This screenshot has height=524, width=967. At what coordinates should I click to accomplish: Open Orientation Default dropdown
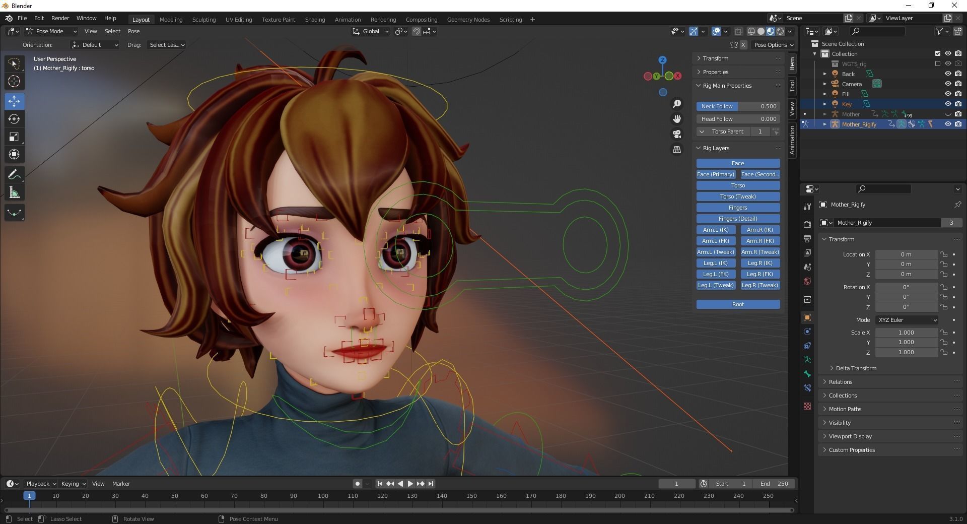95,45
